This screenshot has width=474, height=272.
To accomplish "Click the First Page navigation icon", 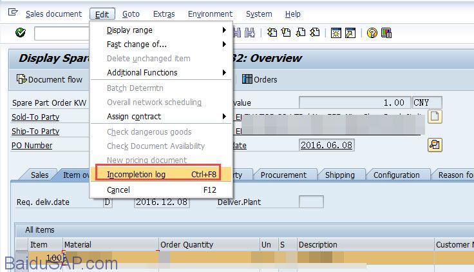I will [x=272, y=33].
